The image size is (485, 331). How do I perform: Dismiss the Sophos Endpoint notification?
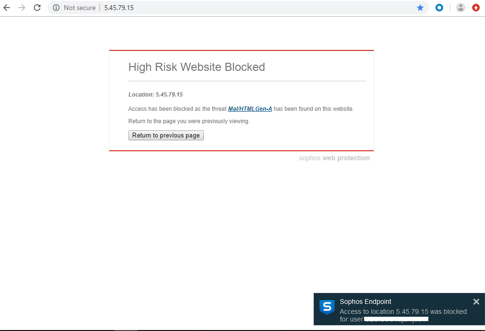tap(476, 302)
